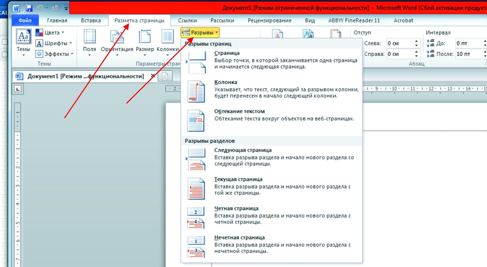Open the ABBYY FineReader 11 tab
The image size is (487, 267).
click(354, 20)
